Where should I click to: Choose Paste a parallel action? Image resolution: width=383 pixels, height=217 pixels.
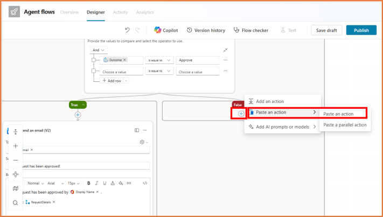coord(345,125)
